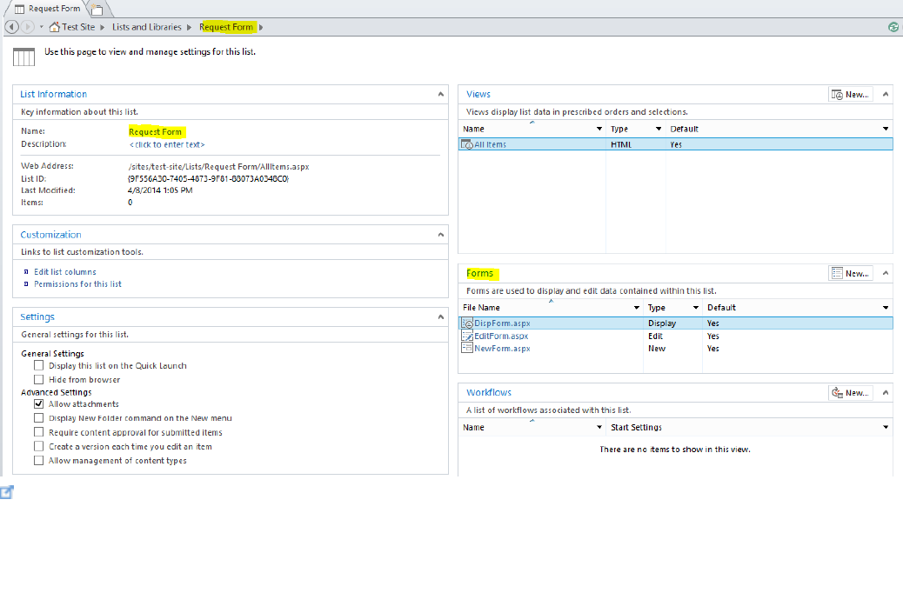Open Edit list columns link

[65, 272]
